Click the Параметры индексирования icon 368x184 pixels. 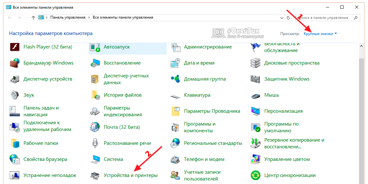point(95,111)
